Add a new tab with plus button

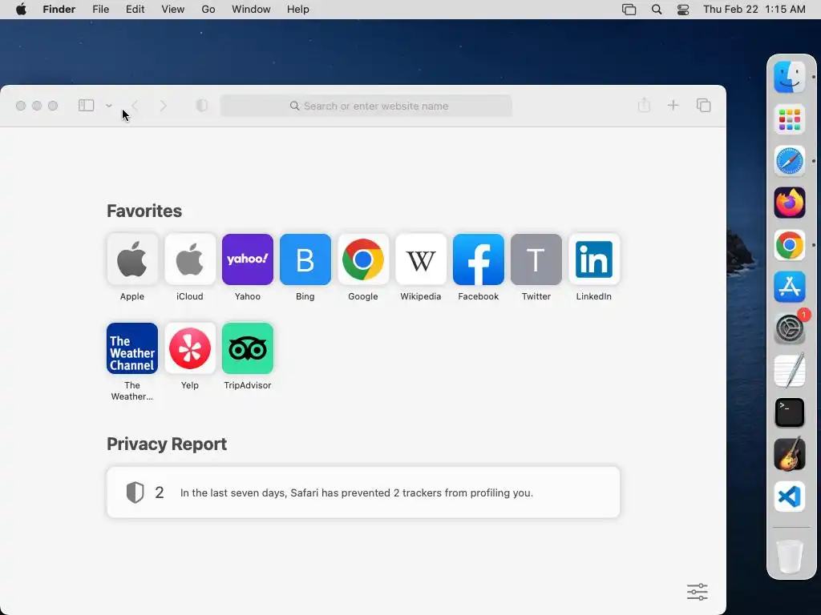(x=673, y=105)
